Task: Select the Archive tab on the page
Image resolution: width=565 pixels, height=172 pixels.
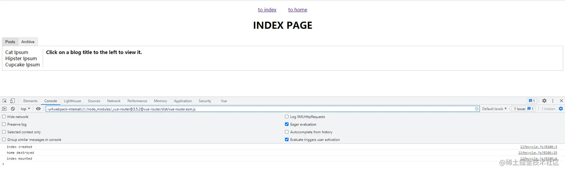Action: (28, 42)
